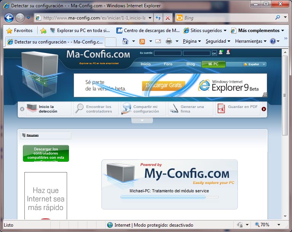
Task: Go to the Foro site tab
Action: (x=168, y=64)
